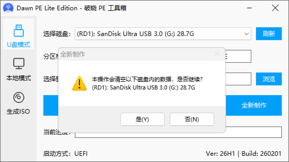Close the 全新制作 dialog with X

pyautogui.click(x=217, y=54)
